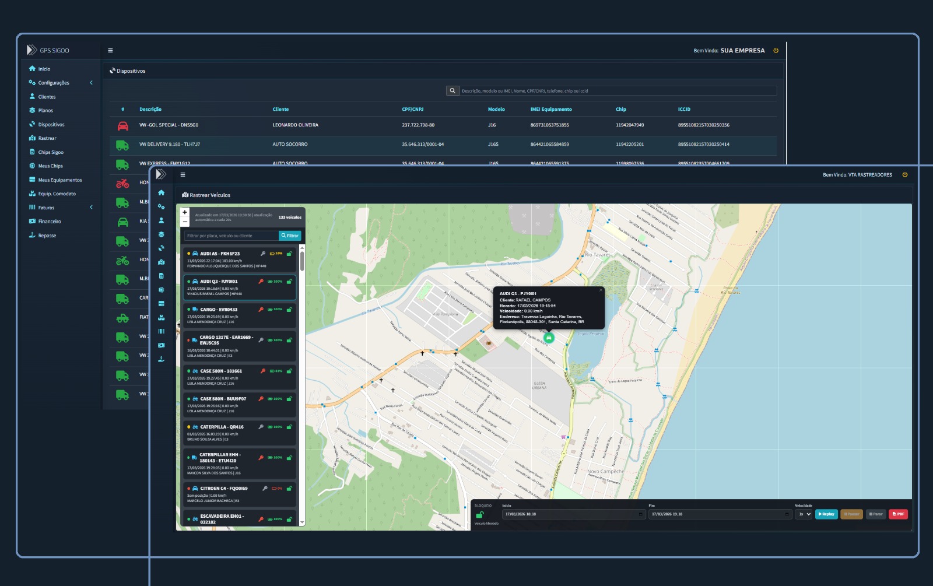Screen dimensions: 933x586
Task: Click Home icon in front window sidebar
Action: point(162,193)
